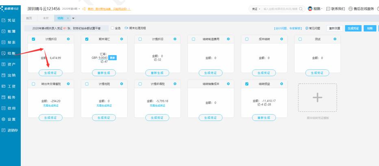Screen dimensions: 379x166
Task: Open 售后在线服务 support
Action: pyautogui.click(x=362, y=9)
